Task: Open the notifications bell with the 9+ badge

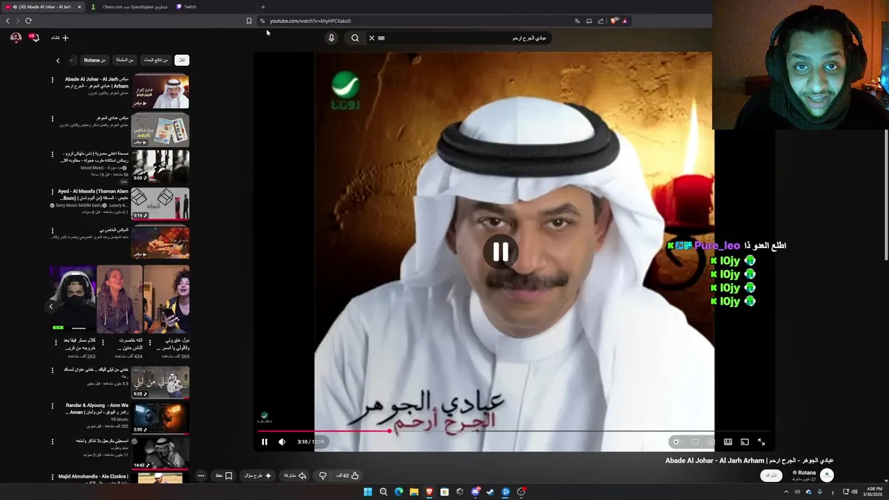Action: pos(34,37)
